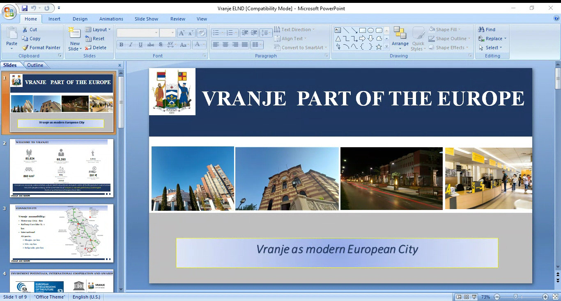Viewport: 561px width, 301px height.
Task: Click the "Office Theme" status entry
Action: pos(49,297)
